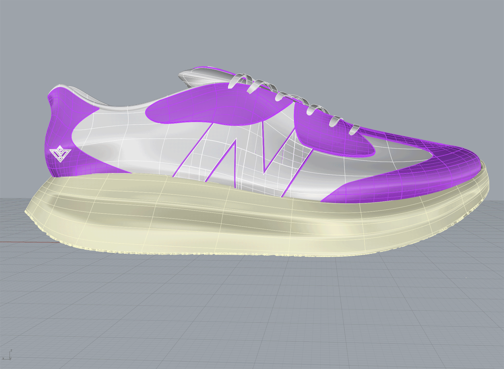Click the lowest shoelace loop near the toe
This screenshot has width=504, height=369.
pyautogui.click(x=354, y=129)
